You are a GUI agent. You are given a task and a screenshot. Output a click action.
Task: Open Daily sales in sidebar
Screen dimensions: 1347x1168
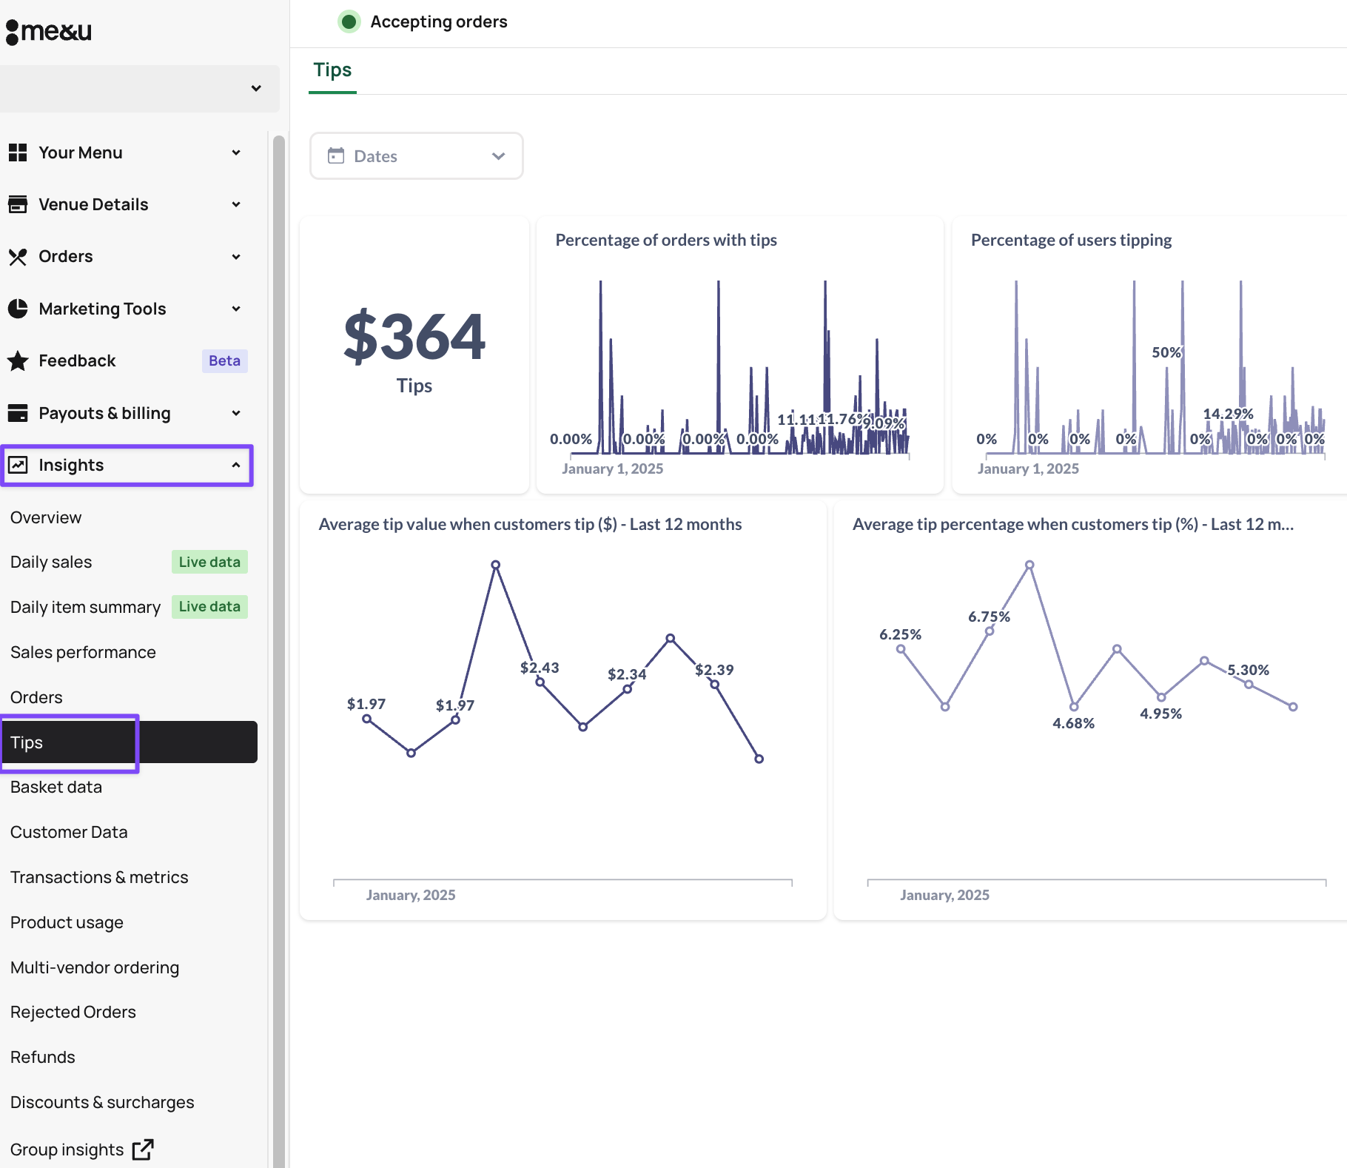pyautogui.click(x=51, y=562)
